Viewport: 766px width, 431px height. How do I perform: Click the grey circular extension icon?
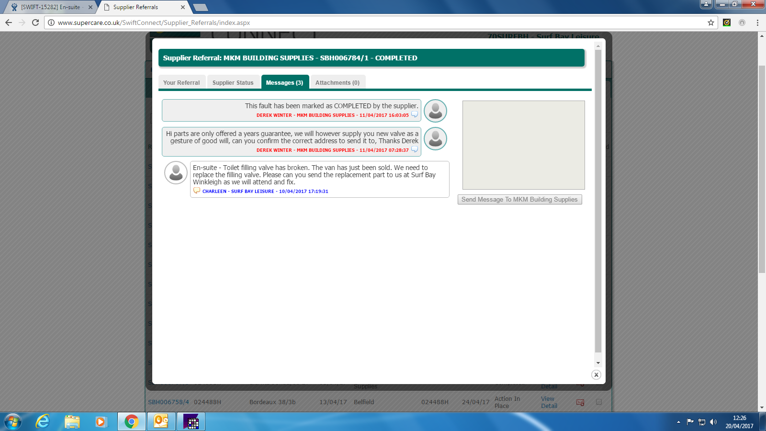point(742,23)
